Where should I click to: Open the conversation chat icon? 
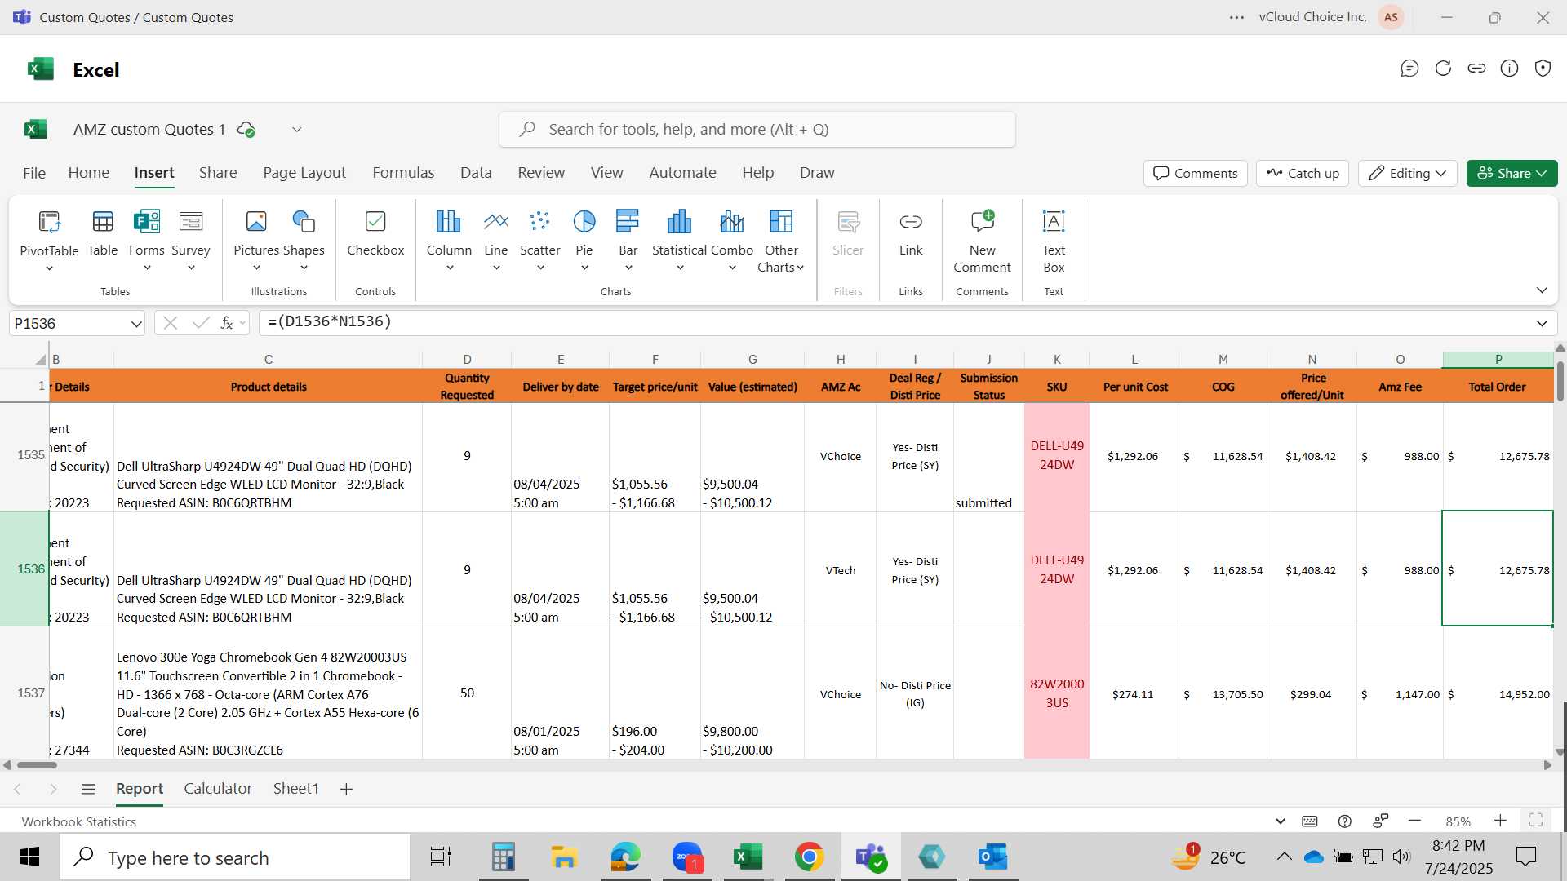pyautogui.click(x=1409, y=69)
